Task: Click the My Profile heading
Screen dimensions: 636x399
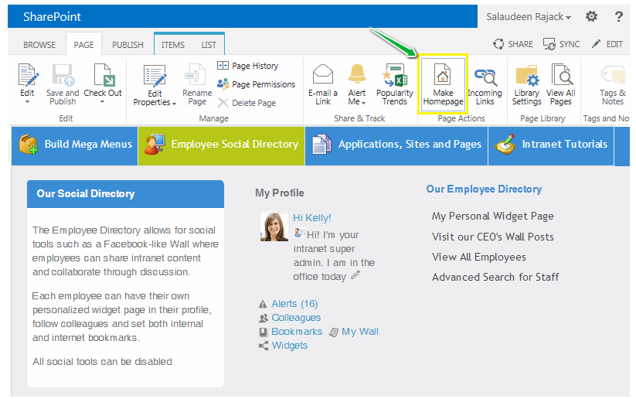Action: (x=280, y=193)
